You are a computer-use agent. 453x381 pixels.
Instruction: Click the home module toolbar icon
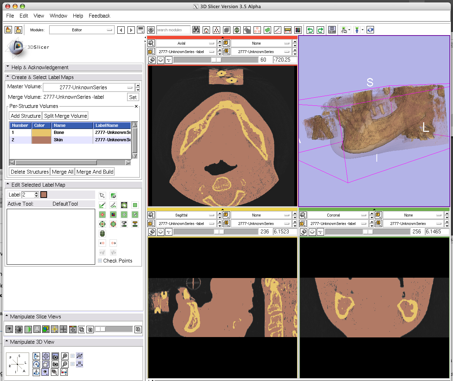pos(206,30)
